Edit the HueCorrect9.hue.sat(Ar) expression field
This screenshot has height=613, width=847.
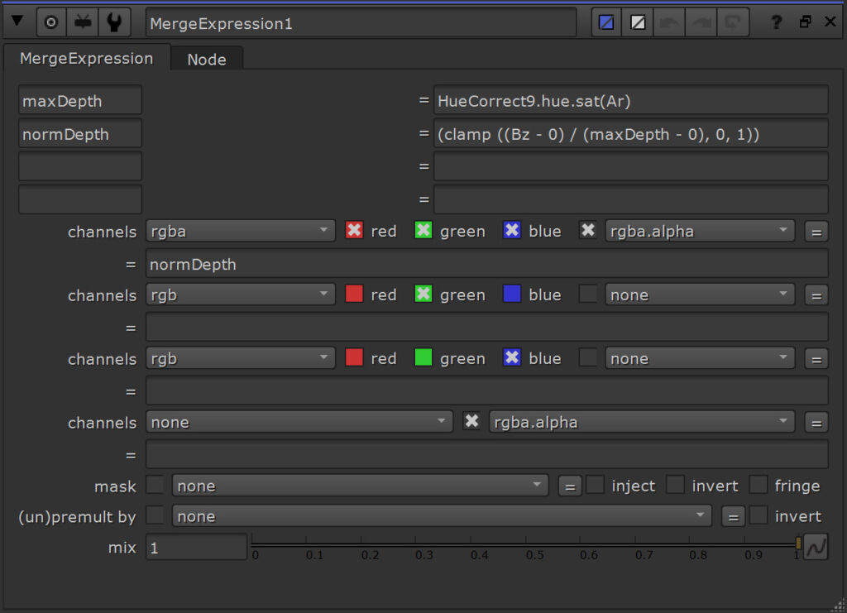click(x=630, y=100)
